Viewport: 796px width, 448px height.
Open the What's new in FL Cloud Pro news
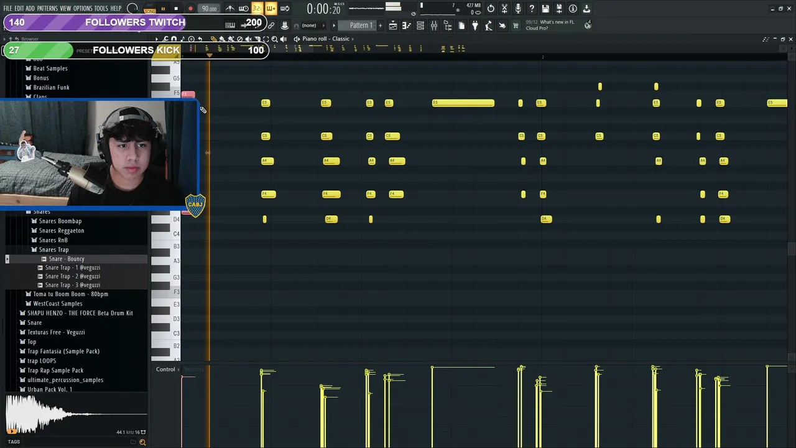coord(550,26)
